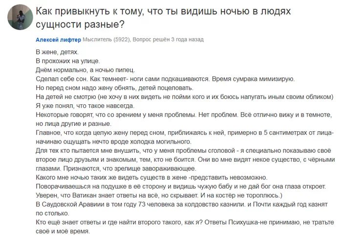
Task: Open the Алексей лифтер profile link
Action: click(x=58, y=40)
